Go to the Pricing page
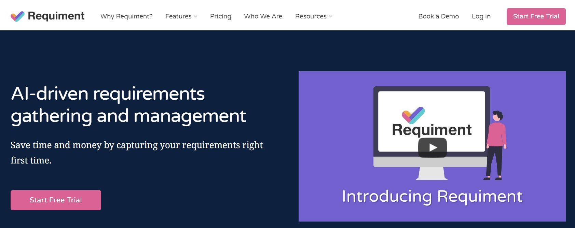575x228 pixels. pos(221,16)
